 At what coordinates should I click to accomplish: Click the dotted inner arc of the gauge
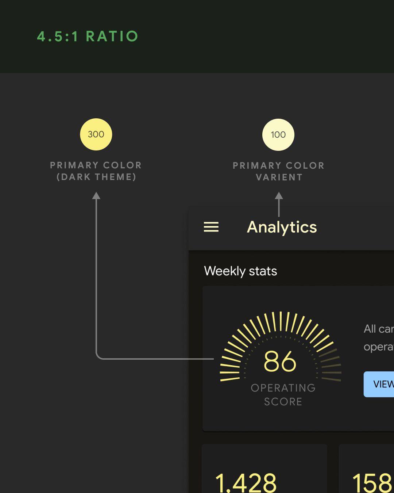click(x=281, y=337)
